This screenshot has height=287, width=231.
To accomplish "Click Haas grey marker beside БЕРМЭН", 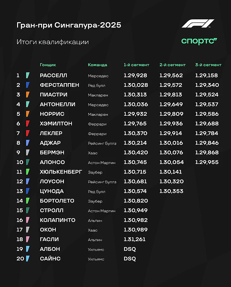I will coord(28,153).
